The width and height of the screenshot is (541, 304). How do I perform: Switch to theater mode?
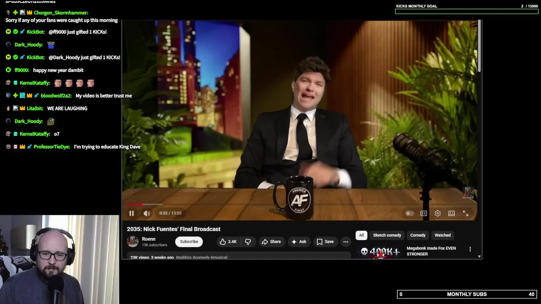point(451,213)
